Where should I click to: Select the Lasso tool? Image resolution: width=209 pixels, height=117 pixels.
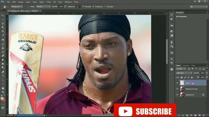(3, 23)
